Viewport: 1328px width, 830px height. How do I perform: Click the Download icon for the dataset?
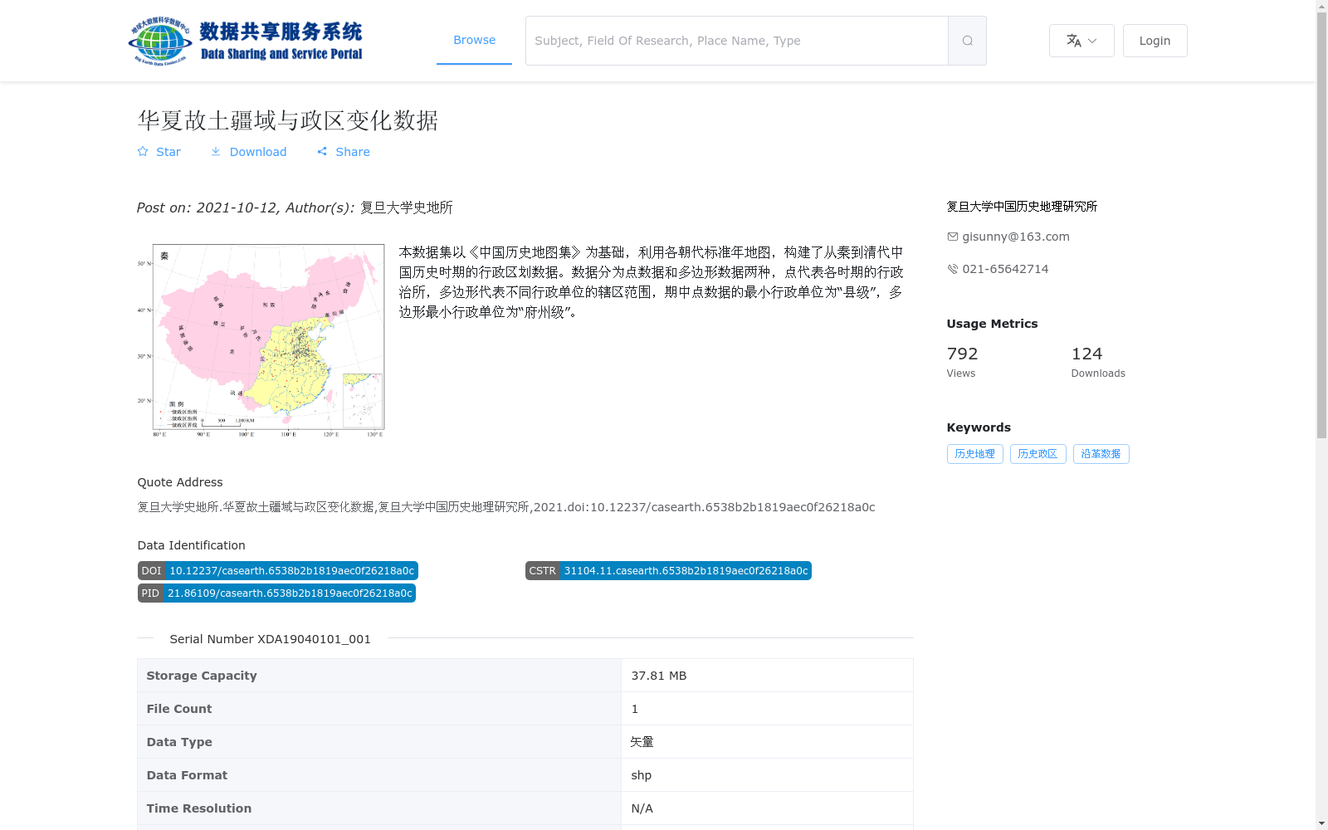point(216,152)
